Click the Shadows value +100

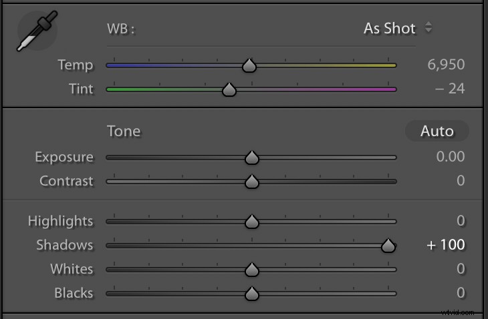tap(446, 245)
